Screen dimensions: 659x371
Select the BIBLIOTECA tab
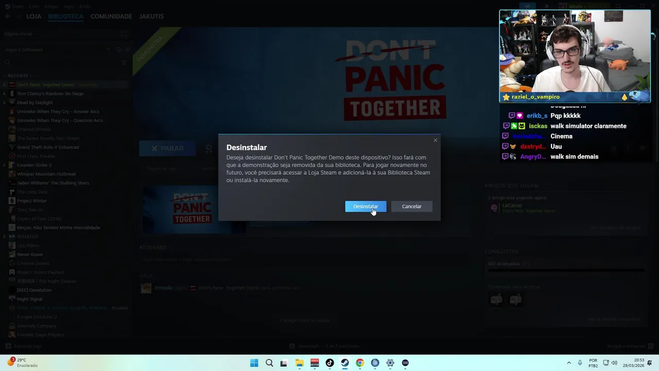(66, 16)
